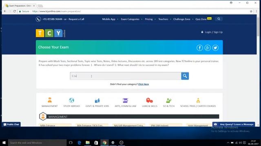Open a new browser tab
Viewport: 261px width, 146px height.
tap(40, 6)
